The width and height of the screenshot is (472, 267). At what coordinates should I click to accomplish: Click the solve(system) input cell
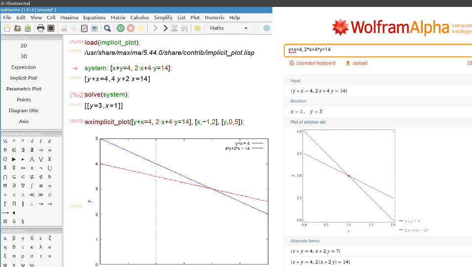coord(107,95)
